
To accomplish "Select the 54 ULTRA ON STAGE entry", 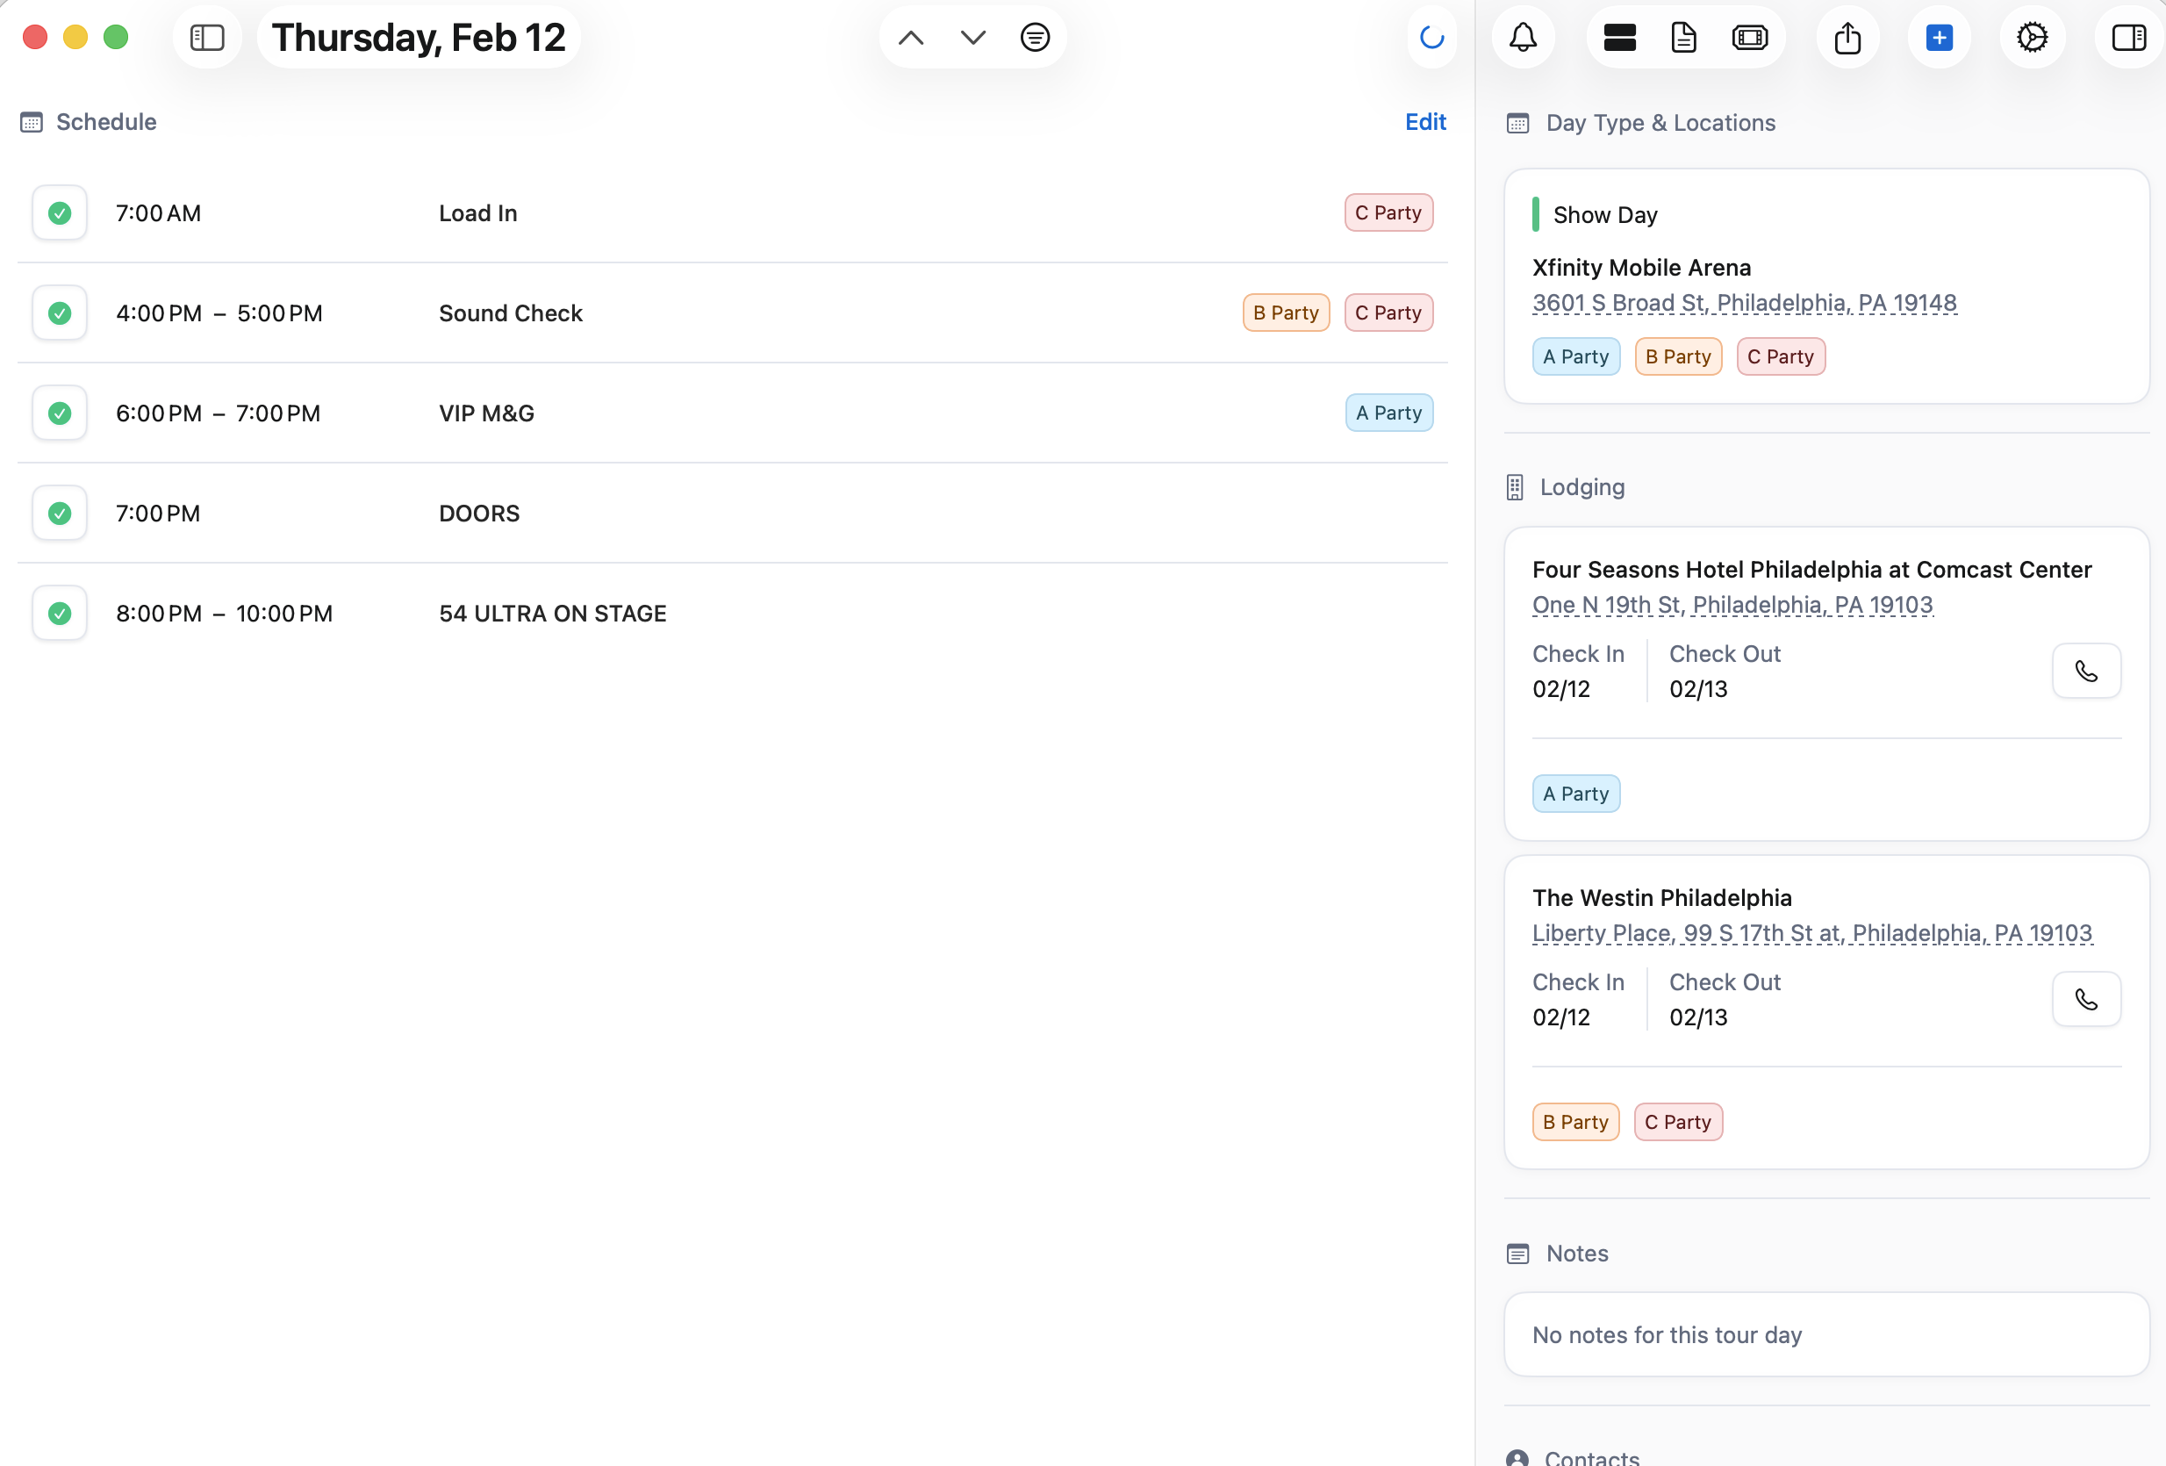I will pyautogui.click(x=732, y=614).
